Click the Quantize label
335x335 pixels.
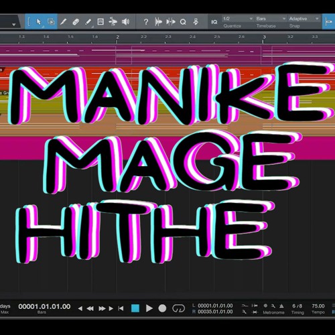[232, 26]
